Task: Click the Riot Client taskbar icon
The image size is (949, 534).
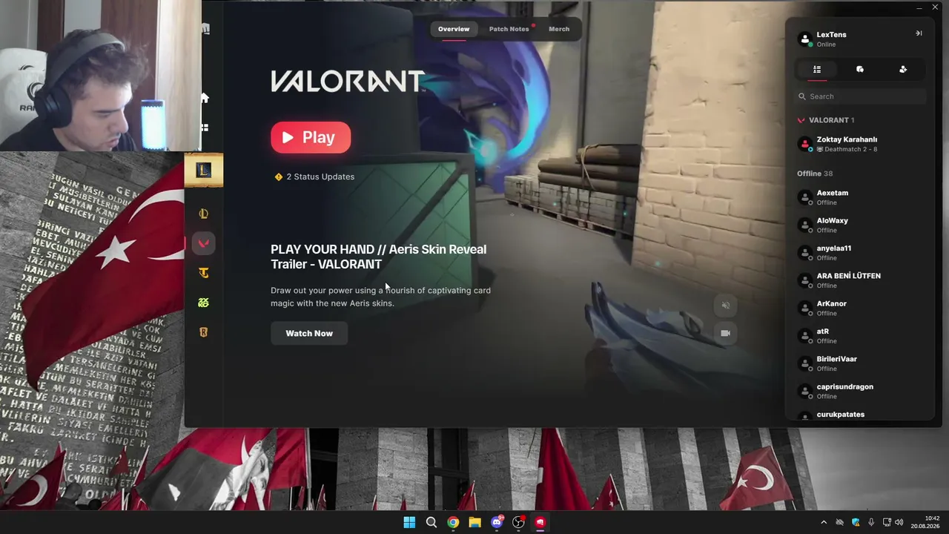Action: (540, 522)
